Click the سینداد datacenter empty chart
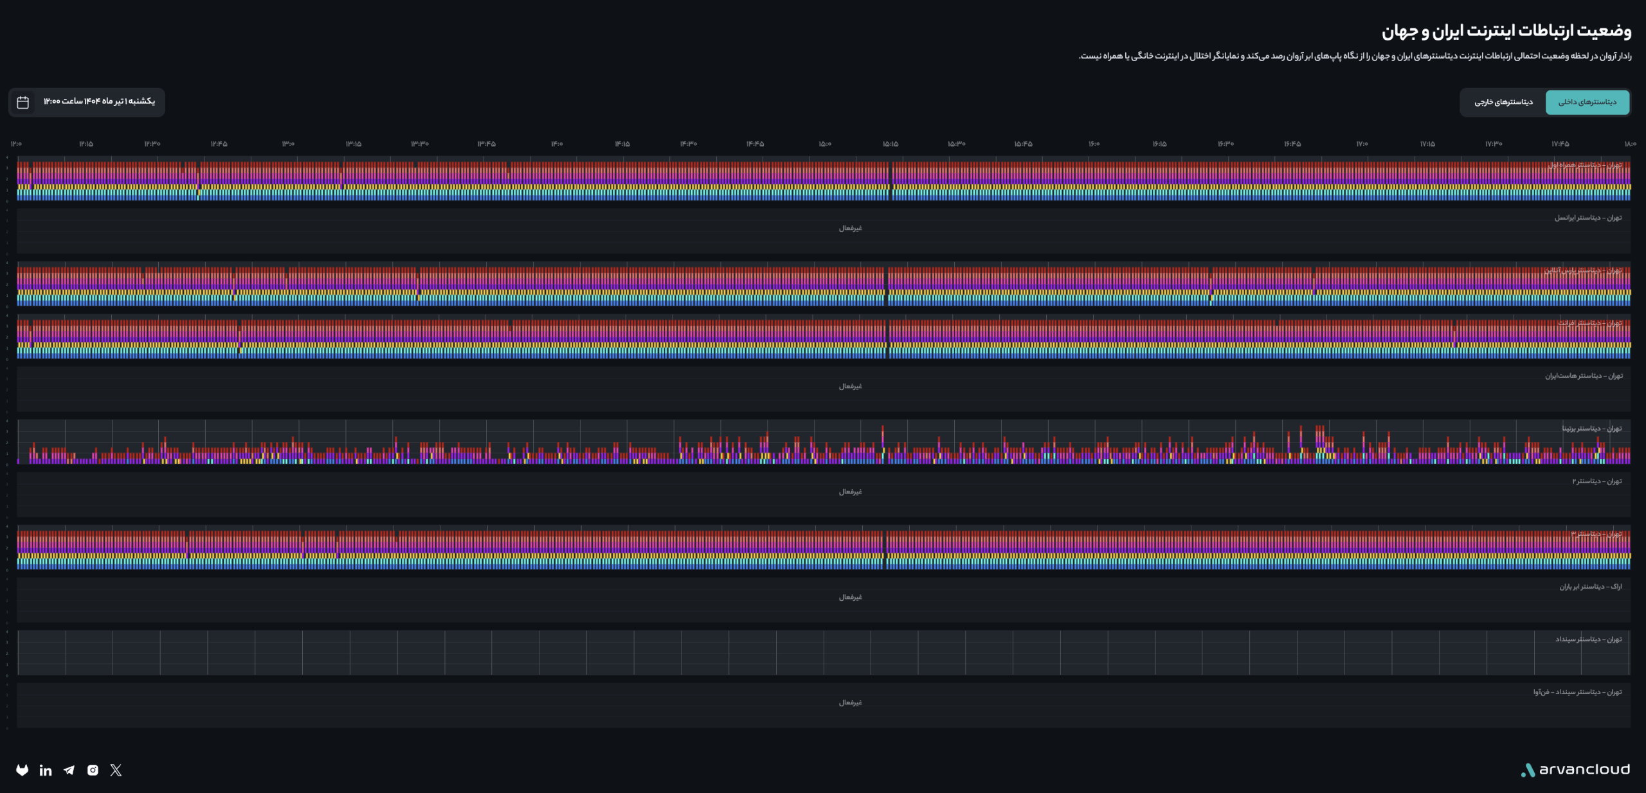 (824, 653)
